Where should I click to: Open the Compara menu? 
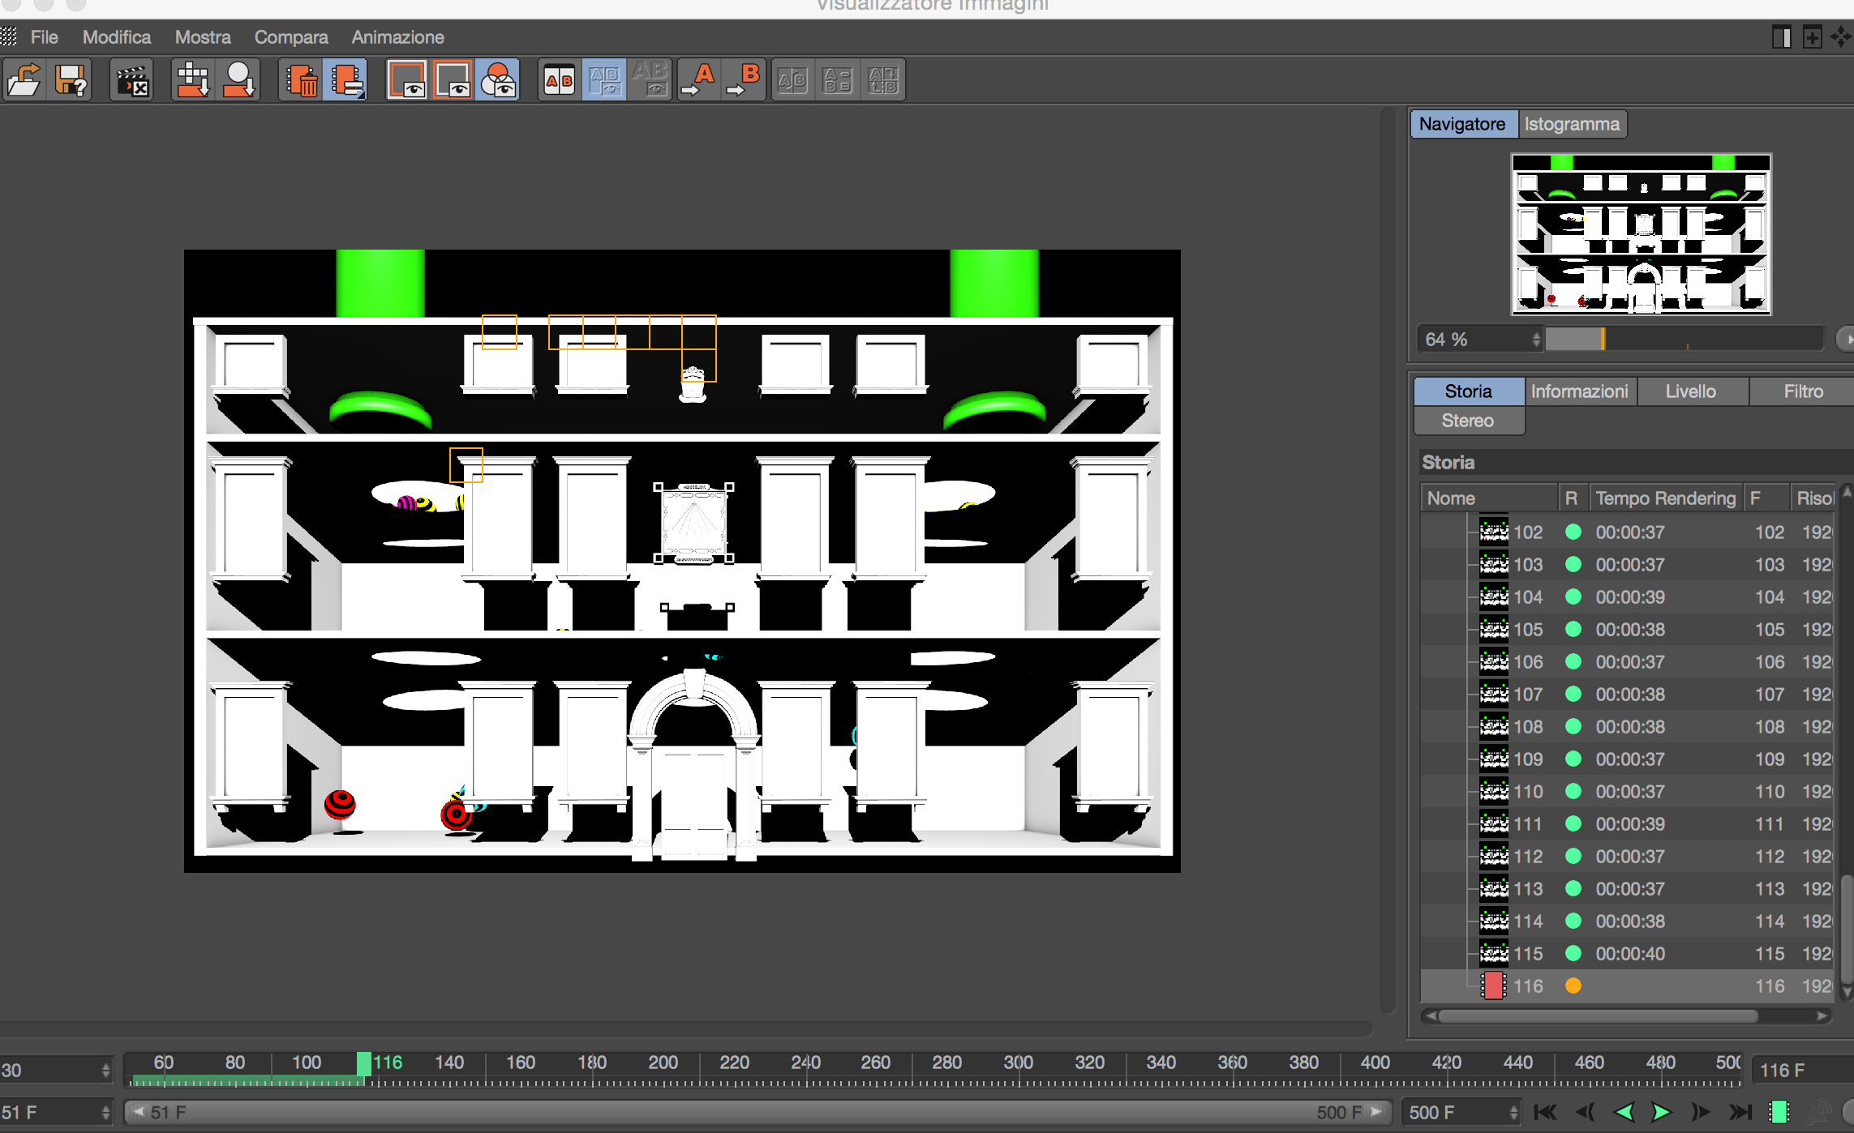[291, 37]
